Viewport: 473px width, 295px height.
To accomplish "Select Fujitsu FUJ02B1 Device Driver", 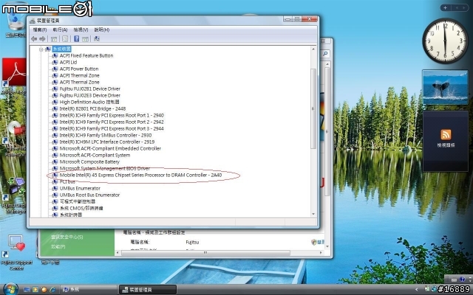I will [x=90, y=88].
